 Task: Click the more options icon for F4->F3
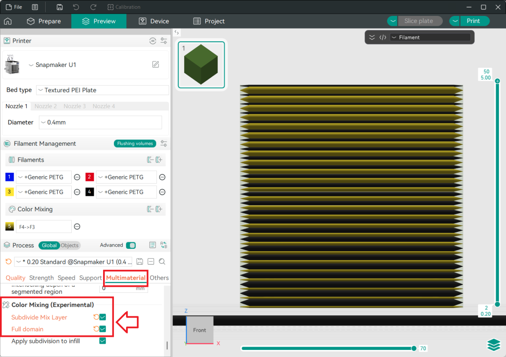coord(77,227)
